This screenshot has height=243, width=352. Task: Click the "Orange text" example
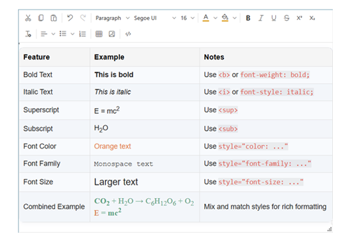tap(113, 146)
